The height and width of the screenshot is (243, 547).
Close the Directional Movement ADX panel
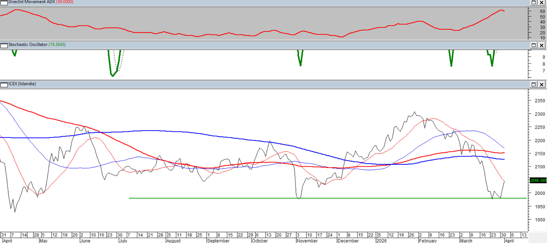coord(541,3)
